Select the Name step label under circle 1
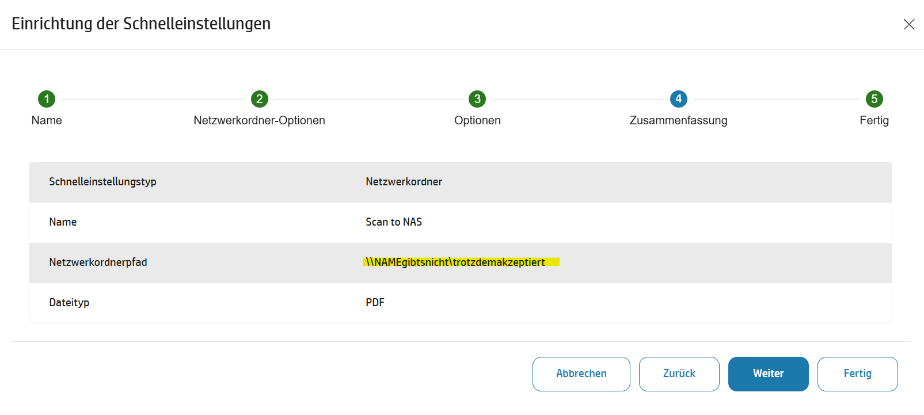 [x=47, y=120]
